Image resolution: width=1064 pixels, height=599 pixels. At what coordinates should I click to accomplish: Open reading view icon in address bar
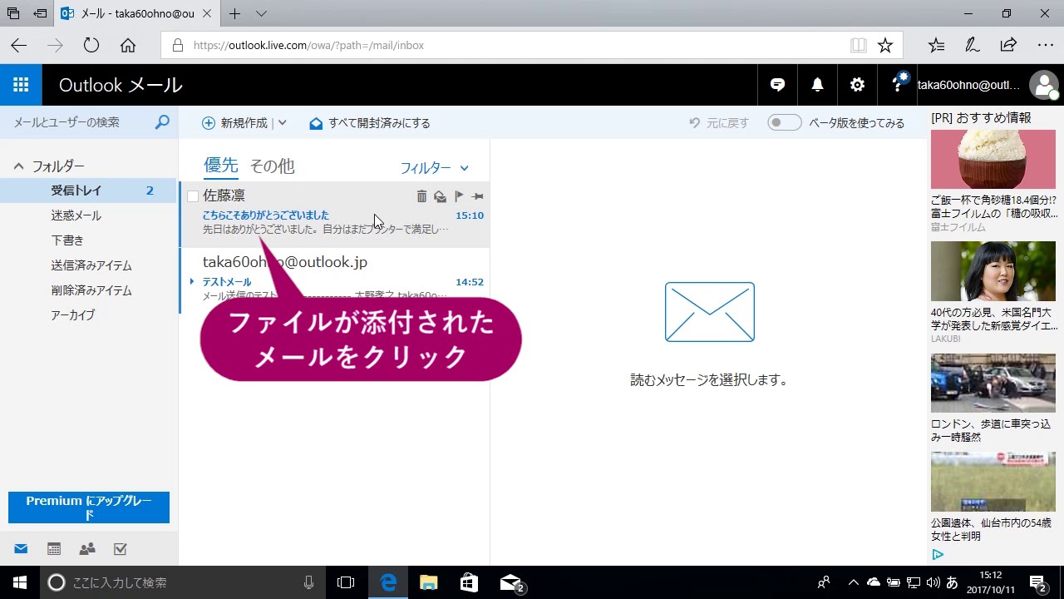point(859,46)
